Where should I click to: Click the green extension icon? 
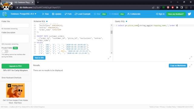click(163, 7)
